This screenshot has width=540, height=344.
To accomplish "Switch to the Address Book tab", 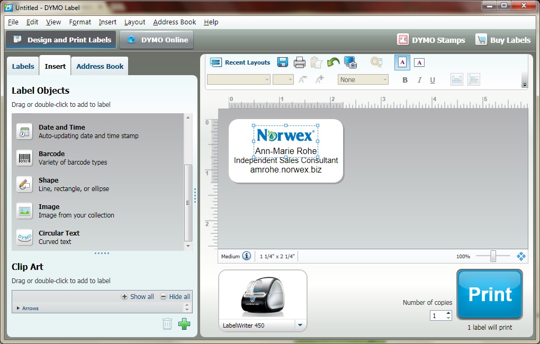I will 100,66.
